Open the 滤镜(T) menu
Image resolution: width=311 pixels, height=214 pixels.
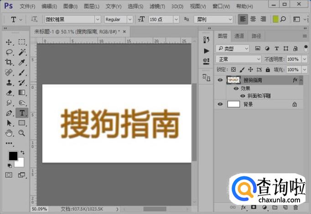pos(157,6)
